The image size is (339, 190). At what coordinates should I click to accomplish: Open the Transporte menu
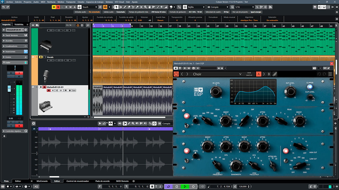point(71,2)
